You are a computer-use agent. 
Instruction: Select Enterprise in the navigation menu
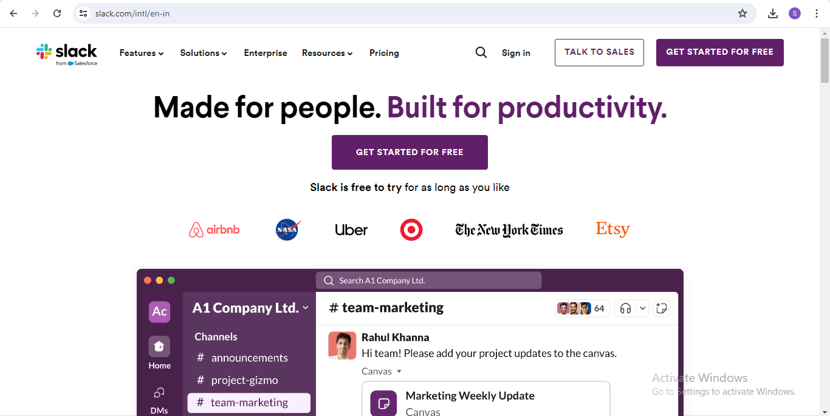tap(266, 53)
